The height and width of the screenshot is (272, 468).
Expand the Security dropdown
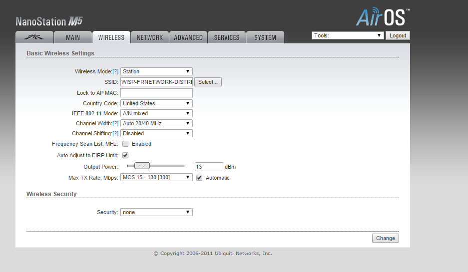156,212
